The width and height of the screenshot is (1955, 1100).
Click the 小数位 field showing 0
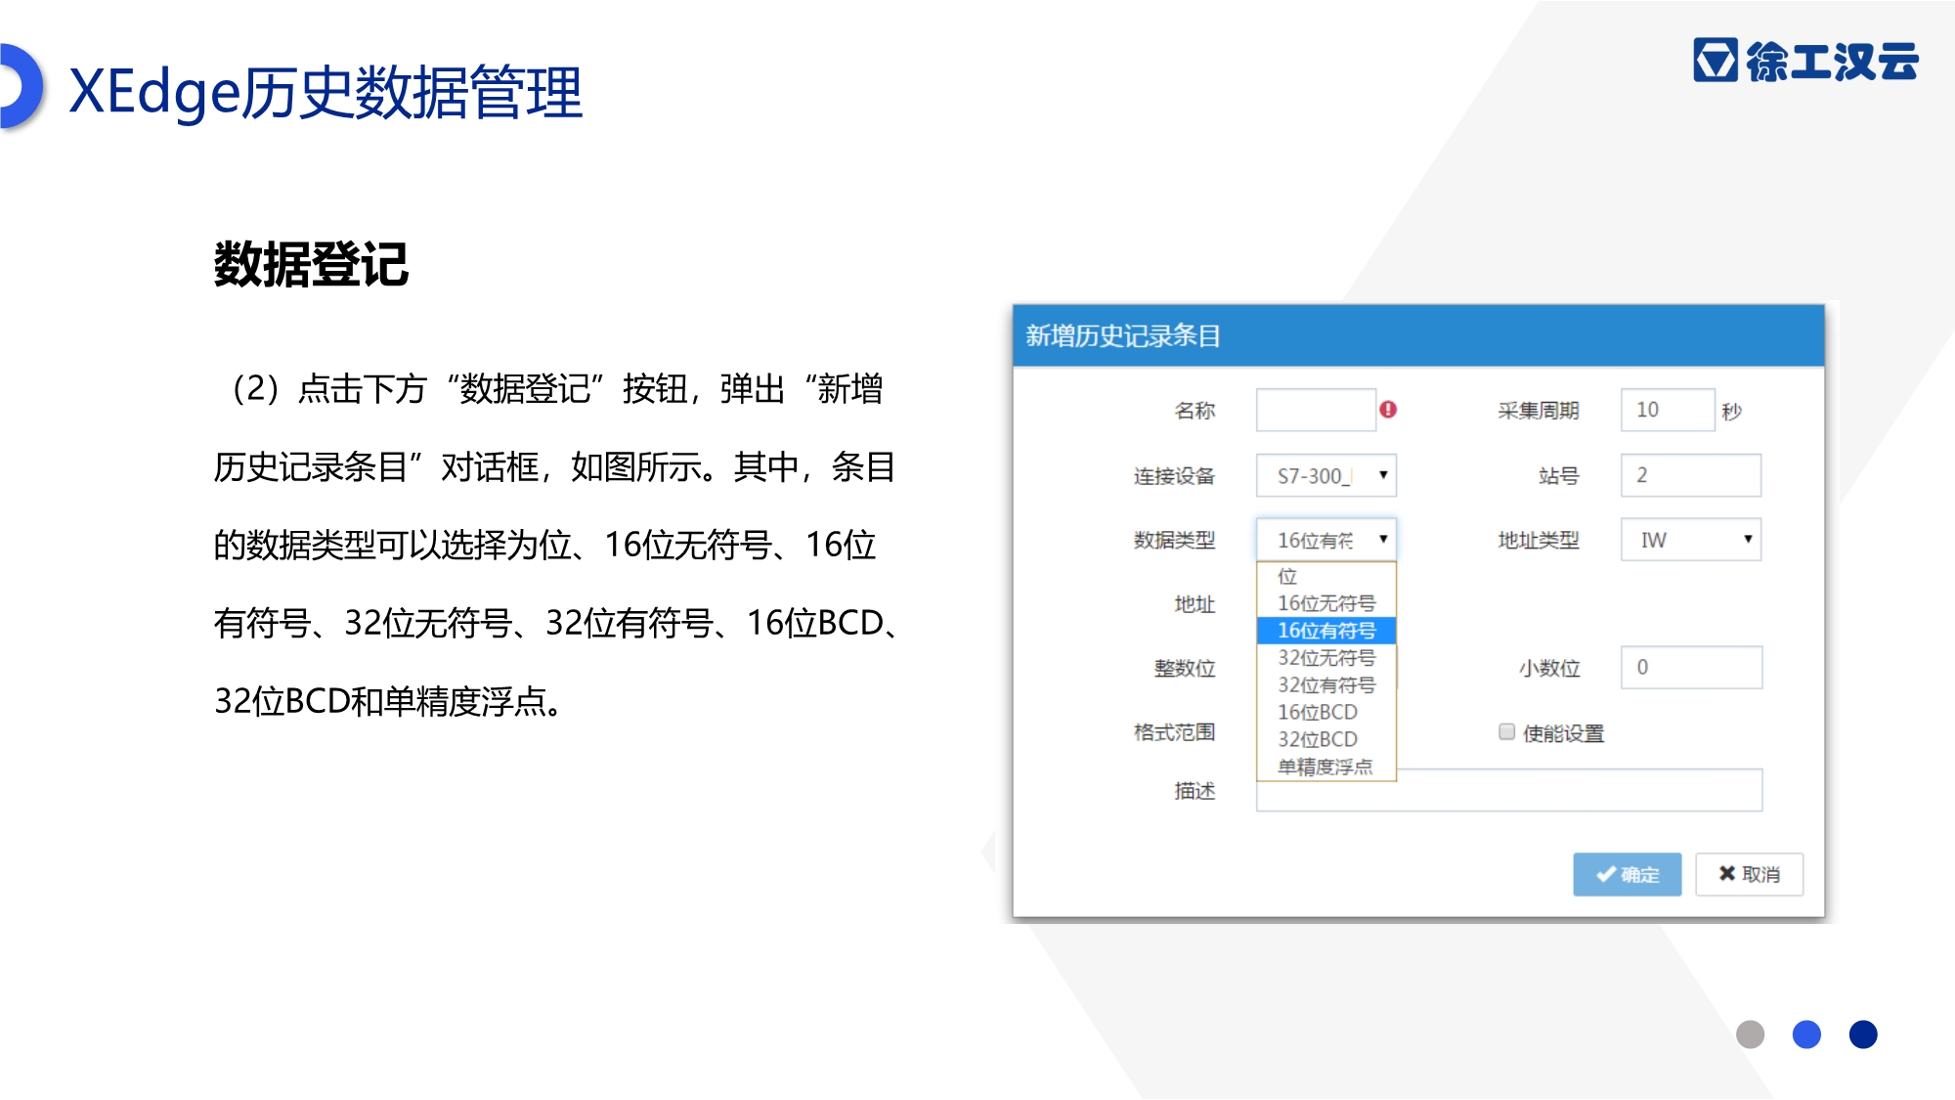(1691, 667)
